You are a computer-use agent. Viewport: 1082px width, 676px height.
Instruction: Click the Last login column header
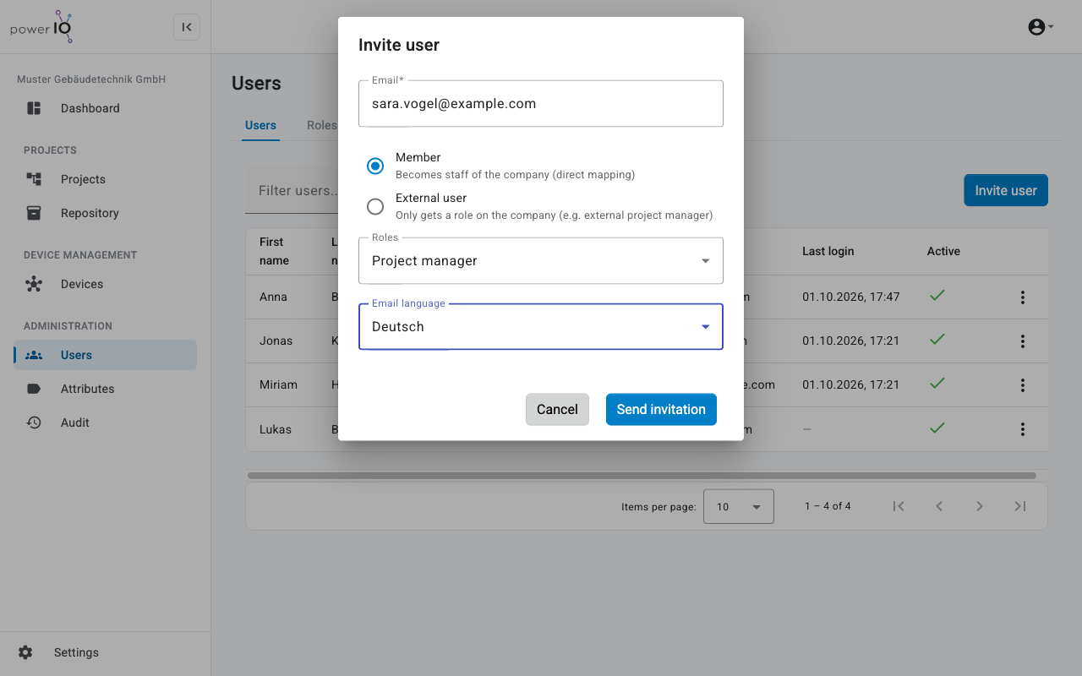point(828,251)
